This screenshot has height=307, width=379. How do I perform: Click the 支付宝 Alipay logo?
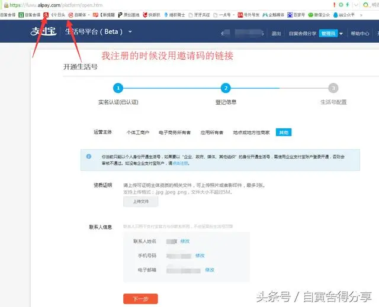43,31
